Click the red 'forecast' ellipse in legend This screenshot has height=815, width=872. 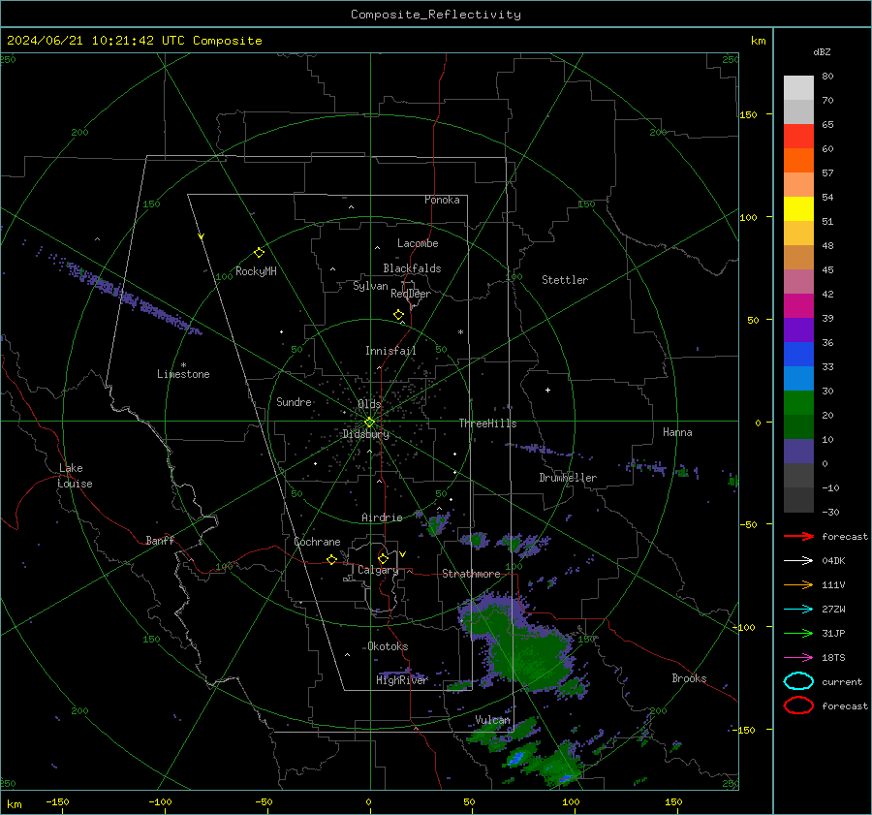coord(798,705)
